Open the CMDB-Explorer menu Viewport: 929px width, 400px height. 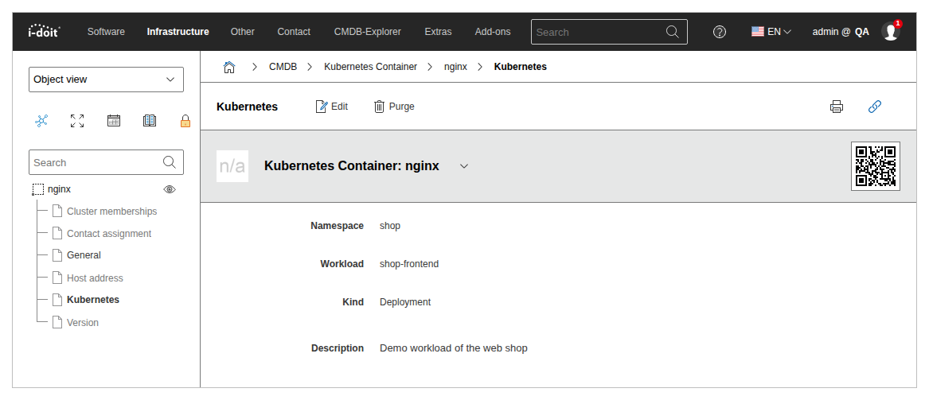coord(367,32)
